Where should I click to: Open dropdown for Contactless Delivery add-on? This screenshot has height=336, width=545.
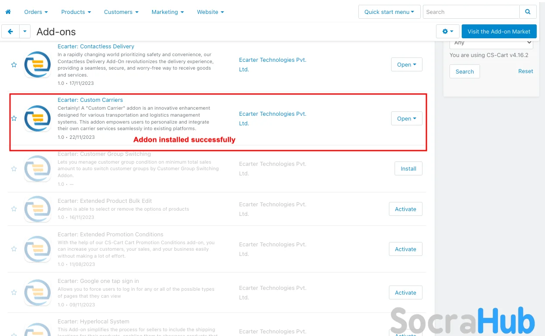407,64
